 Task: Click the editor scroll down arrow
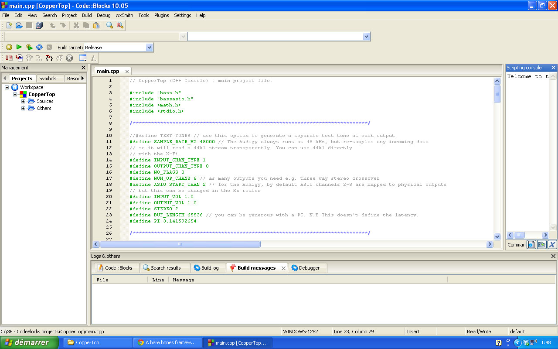point(497,237)
